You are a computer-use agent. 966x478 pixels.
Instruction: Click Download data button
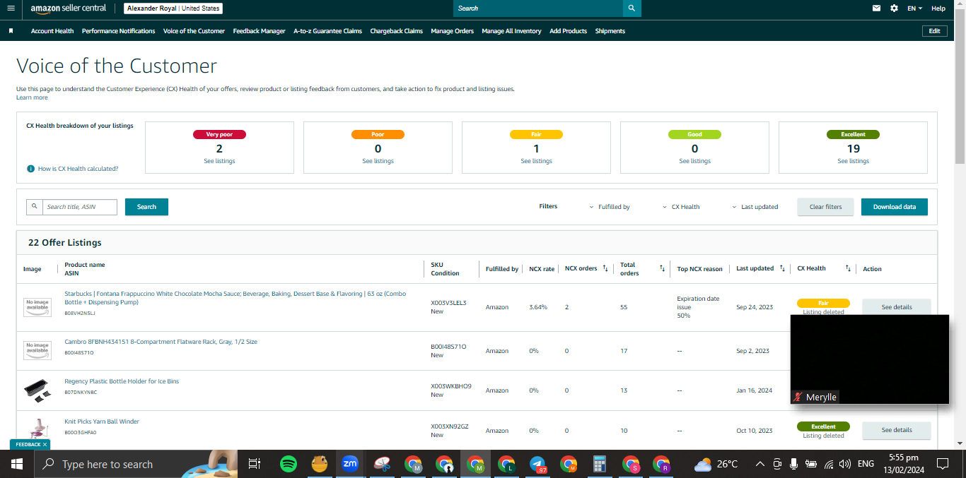pos(894,207)
